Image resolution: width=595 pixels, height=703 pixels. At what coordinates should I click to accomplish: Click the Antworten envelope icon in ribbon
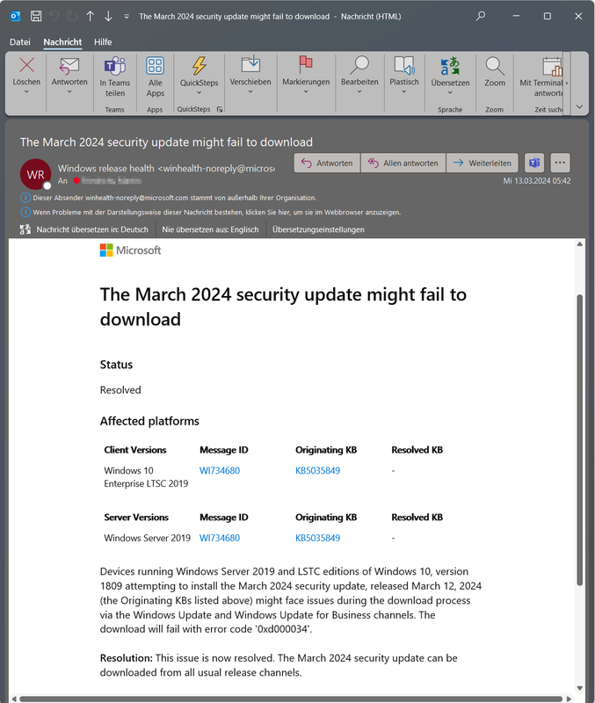69,67
